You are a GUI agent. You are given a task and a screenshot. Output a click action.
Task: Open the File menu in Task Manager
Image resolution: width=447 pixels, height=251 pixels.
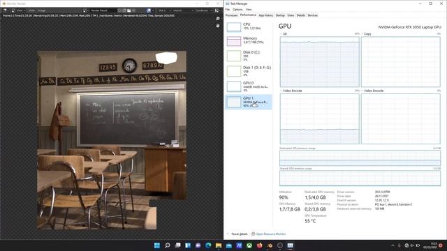tap(228, 9)
